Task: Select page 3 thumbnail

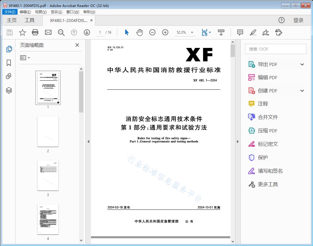Action: 48,175
